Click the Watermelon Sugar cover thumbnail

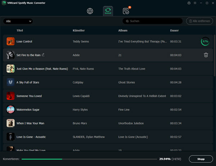coord(10,109)
